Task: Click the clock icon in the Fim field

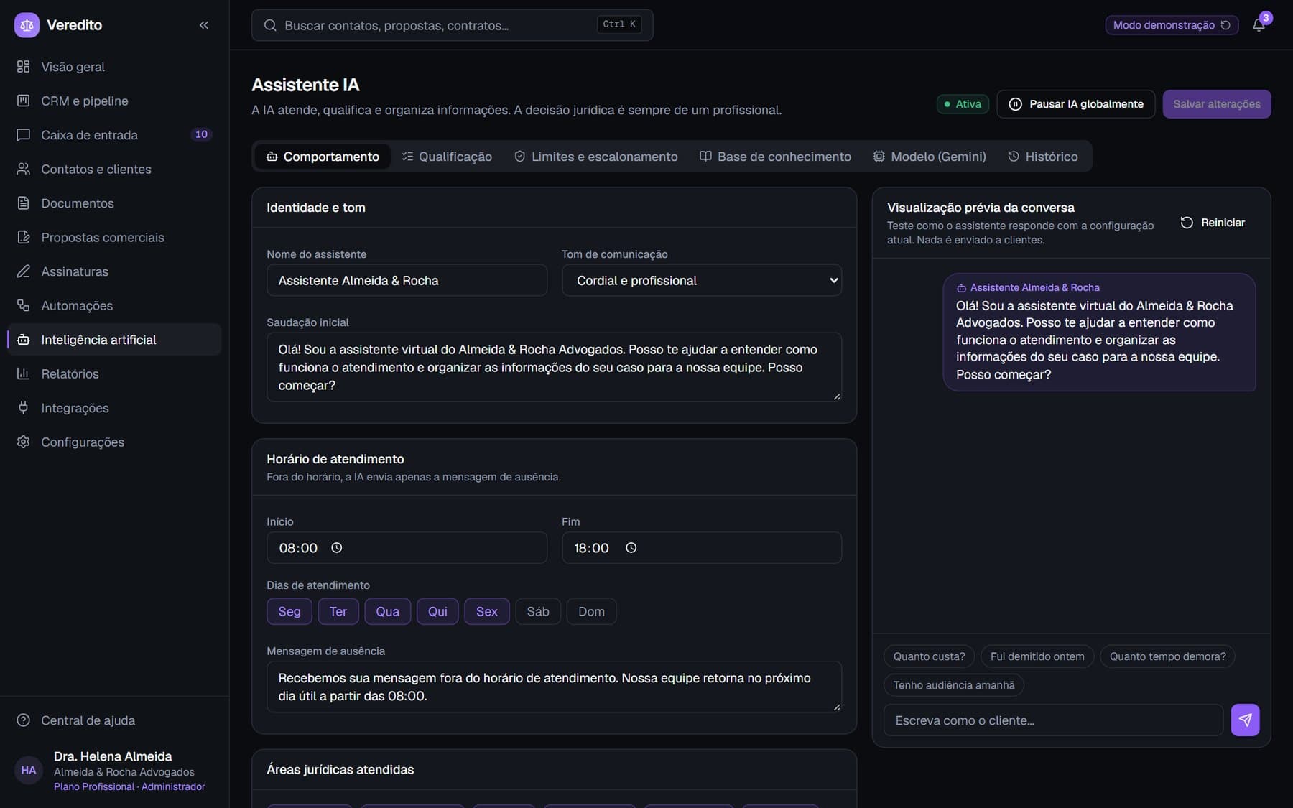Action: (x=631, y=548)
